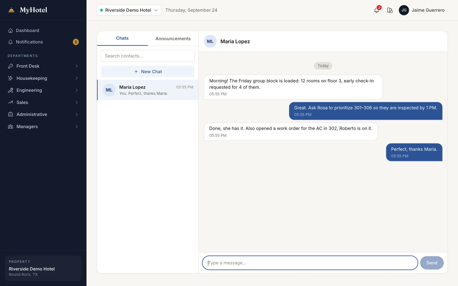Screen dimensions: 458x286
Task: Click the ML avatar in chat header
Action: pos(210,41)
